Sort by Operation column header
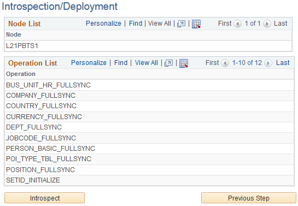 coord(21,74)
